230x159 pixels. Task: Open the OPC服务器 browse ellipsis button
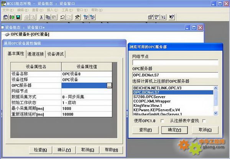tap(109, 85)
